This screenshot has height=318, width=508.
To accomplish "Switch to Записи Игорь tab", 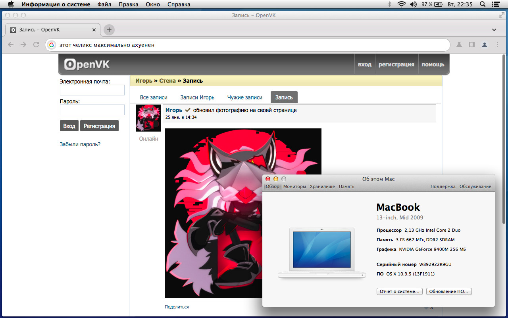I will coord(197,97).
